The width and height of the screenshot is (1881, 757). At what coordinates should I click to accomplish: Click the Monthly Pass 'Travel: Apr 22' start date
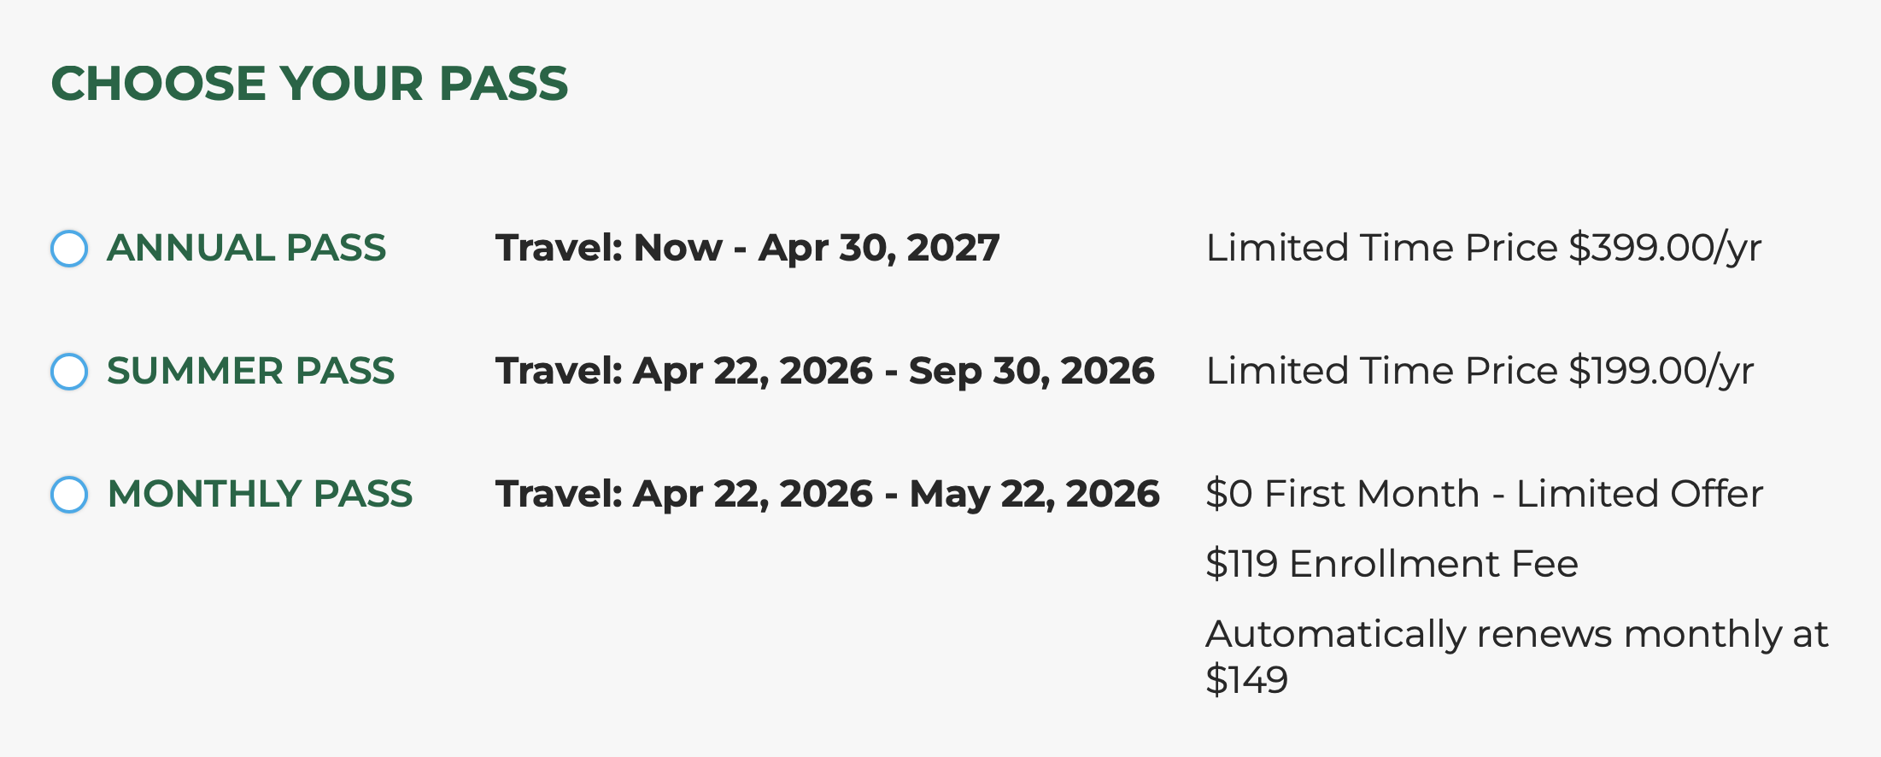click(x=683, y=494)
